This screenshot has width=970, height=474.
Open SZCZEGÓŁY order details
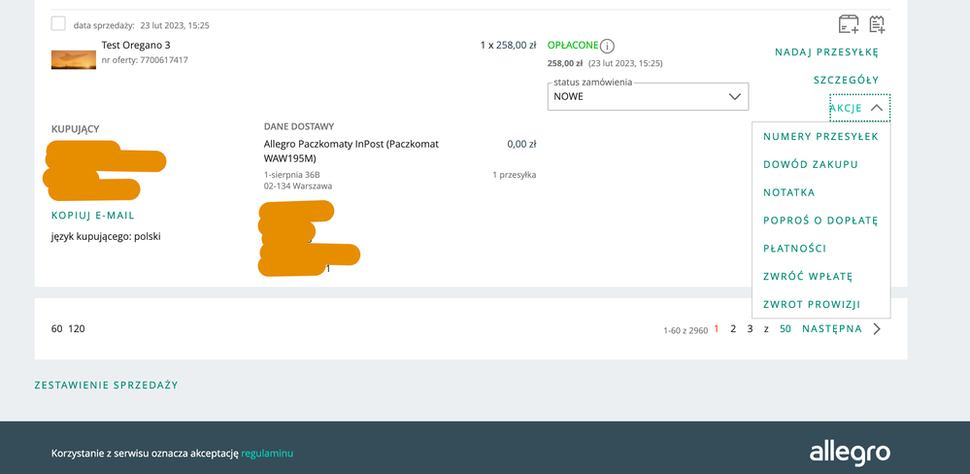coord(846,80)
